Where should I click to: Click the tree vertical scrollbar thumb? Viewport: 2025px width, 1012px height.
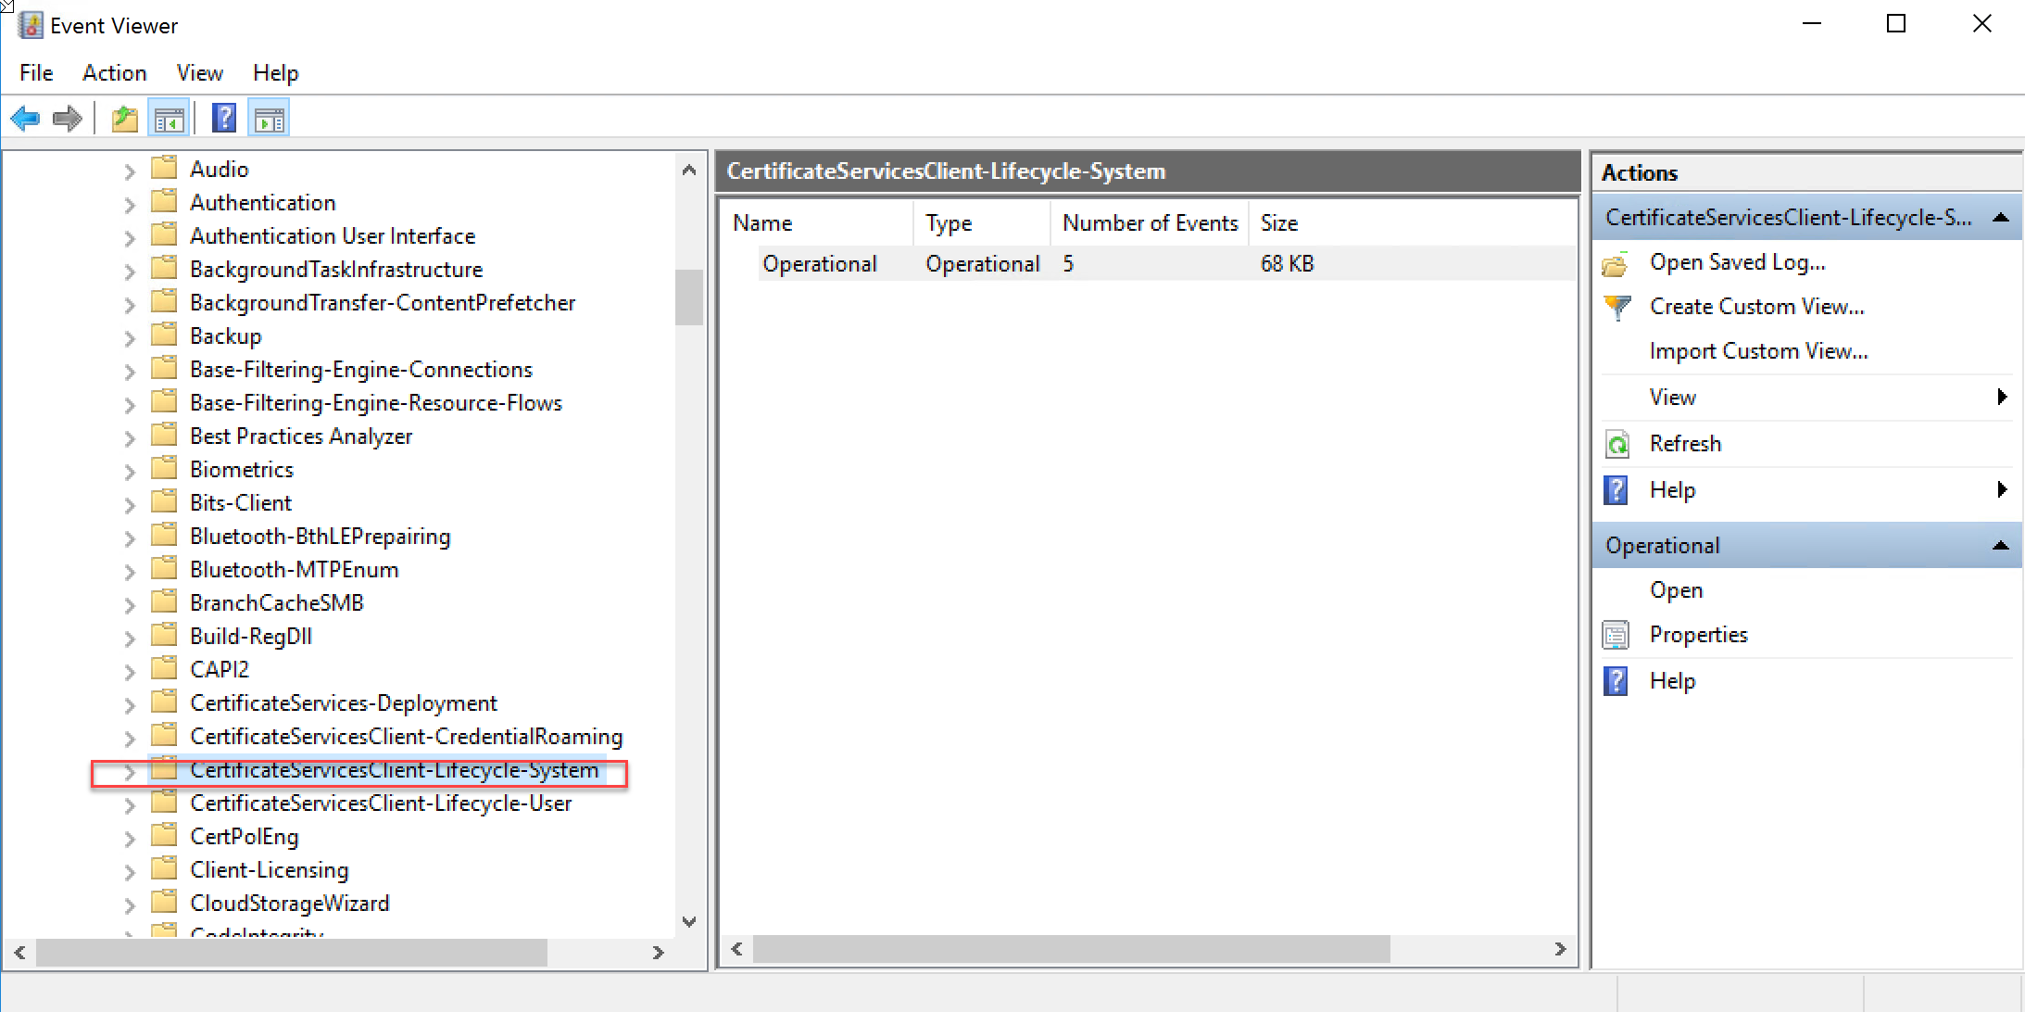pos(688,297)
